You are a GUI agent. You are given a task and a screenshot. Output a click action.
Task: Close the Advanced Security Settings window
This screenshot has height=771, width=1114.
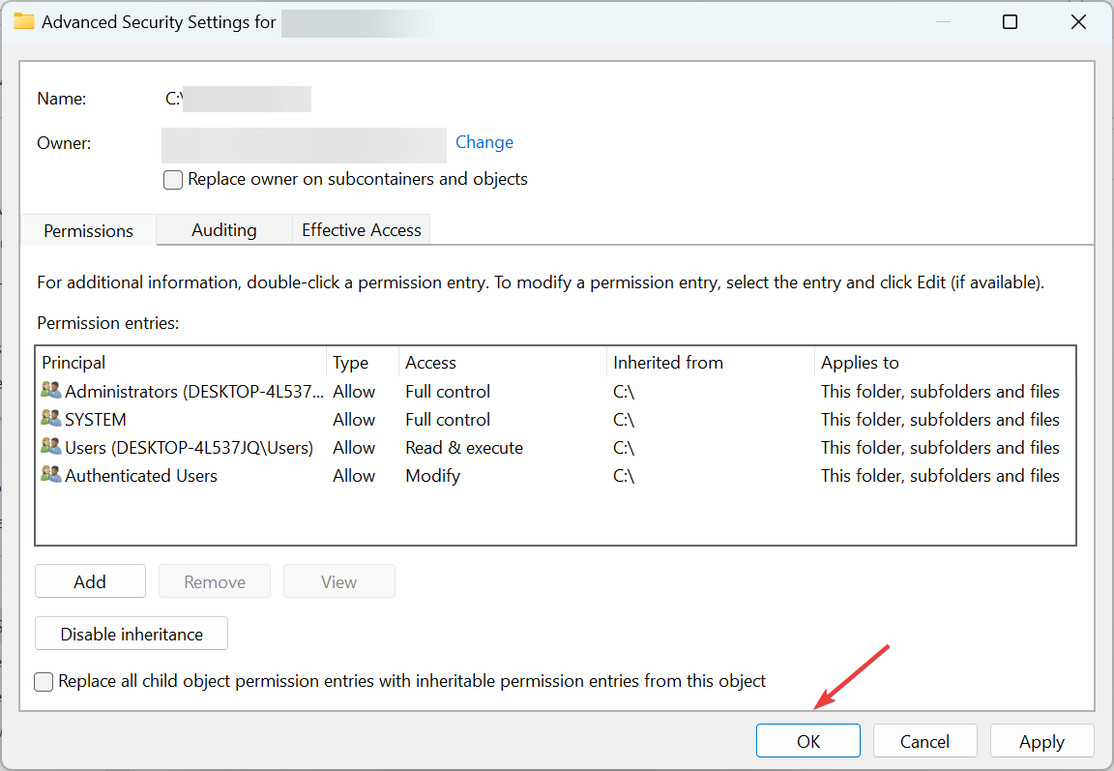coord(1078,21)
